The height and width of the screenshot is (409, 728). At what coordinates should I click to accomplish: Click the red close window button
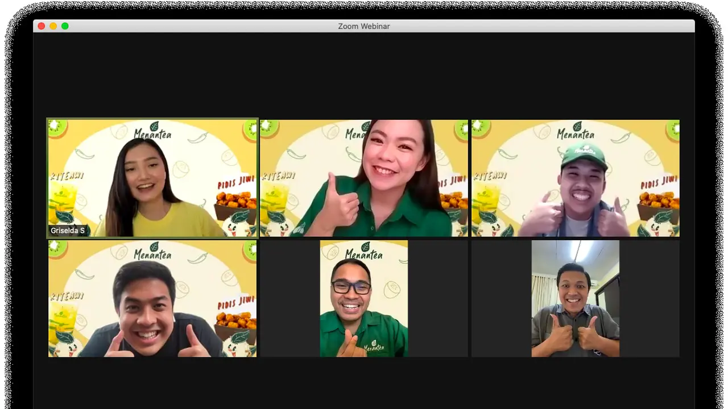[x=41, y=26]
